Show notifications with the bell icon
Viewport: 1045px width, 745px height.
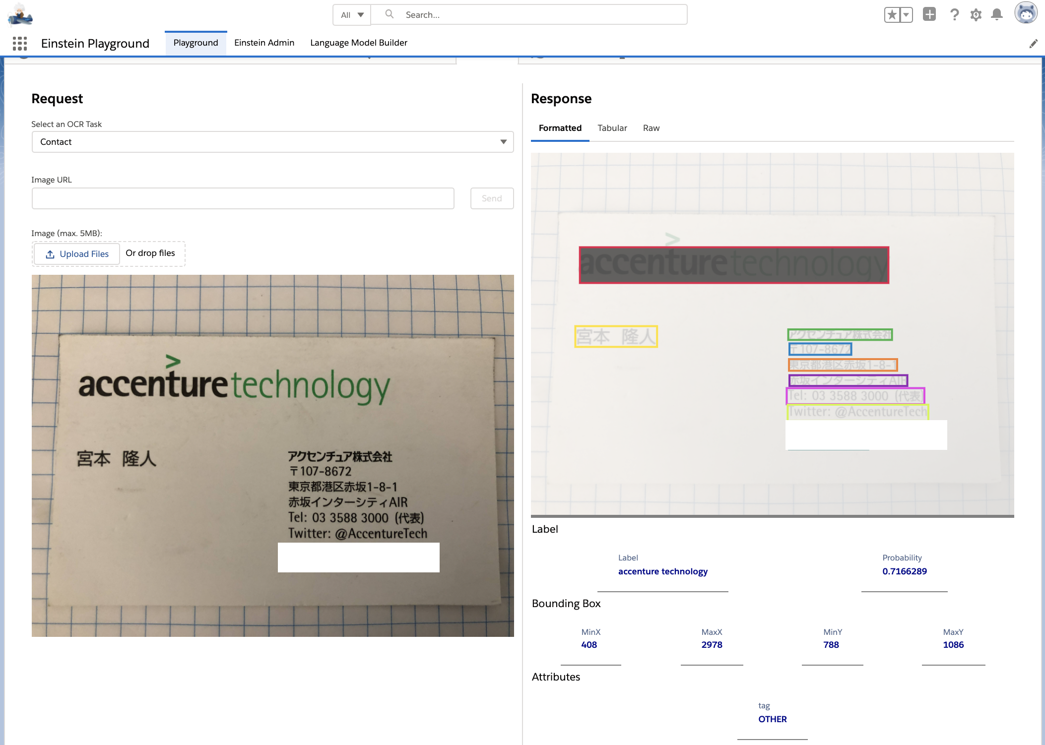click(x=996, y=15)
